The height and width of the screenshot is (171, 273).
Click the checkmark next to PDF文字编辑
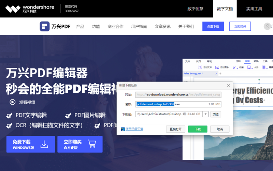[x=10, y=115]
